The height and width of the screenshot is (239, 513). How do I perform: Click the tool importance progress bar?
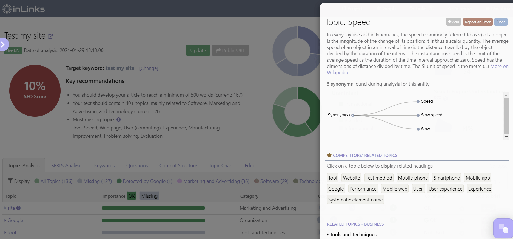pos(153,233)
